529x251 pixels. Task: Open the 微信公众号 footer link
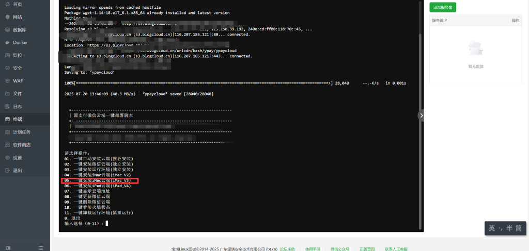(340, 249)
